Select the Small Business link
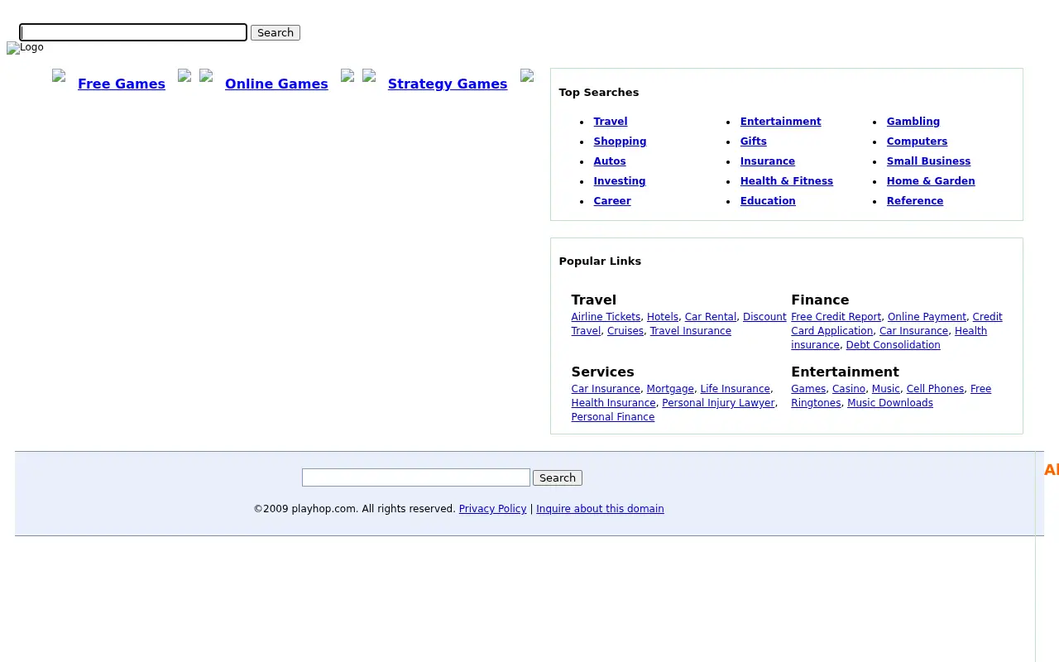The width and height of the screenshot is (1059, 662). 928,161
